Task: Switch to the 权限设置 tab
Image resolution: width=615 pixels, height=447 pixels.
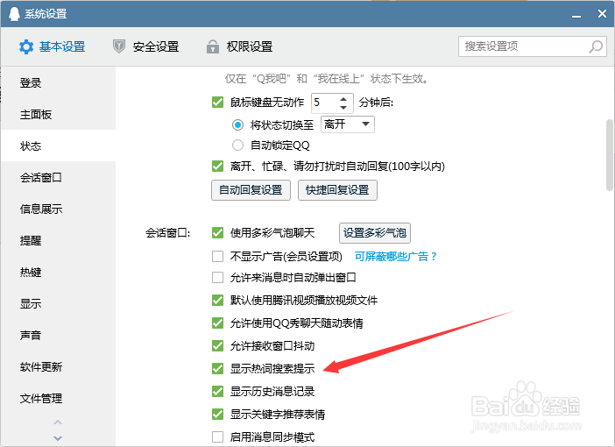Action: click(x=239, y=46)
